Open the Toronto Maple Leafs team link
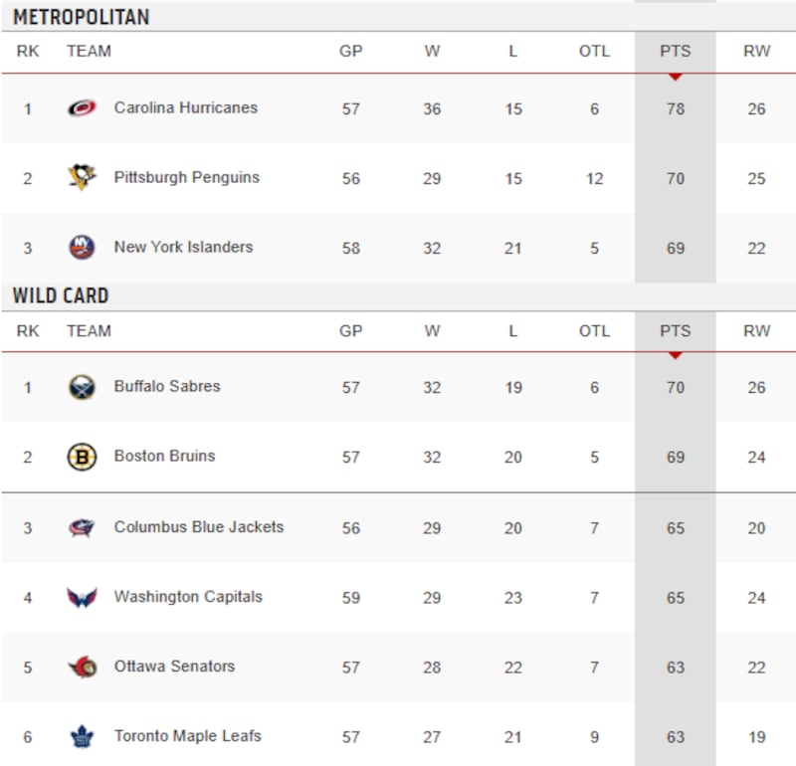Screen dimensions: 796x766 point(187,736)
